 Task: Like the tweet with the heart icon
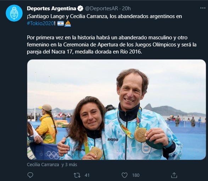(125, 175)
